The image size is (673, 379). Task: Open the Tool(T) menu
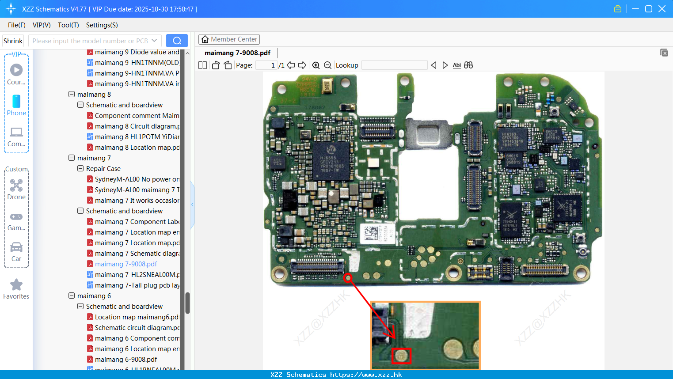(68, 25)
